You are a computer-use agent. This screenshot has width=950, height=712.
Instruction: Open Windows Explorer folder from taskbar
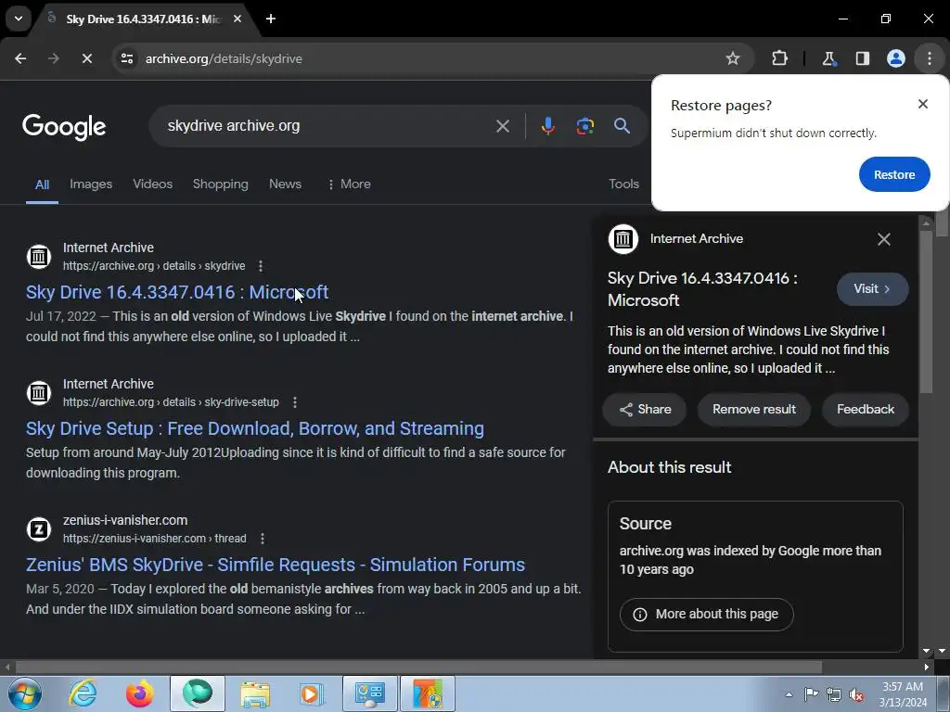(255, 693)
